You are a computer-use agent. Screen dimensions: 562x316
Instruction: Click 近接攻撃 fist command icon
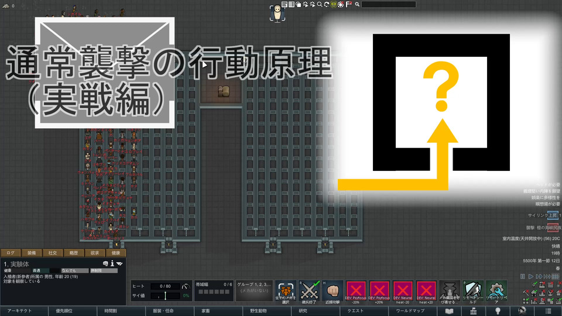[333, 291]
